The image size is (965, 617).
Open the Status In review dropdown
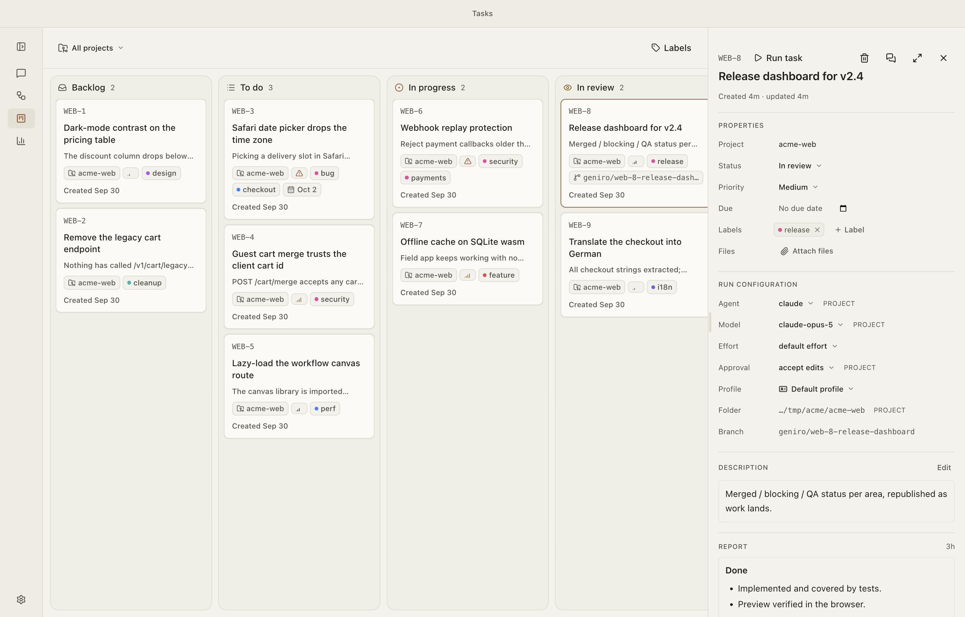[799, 166]
